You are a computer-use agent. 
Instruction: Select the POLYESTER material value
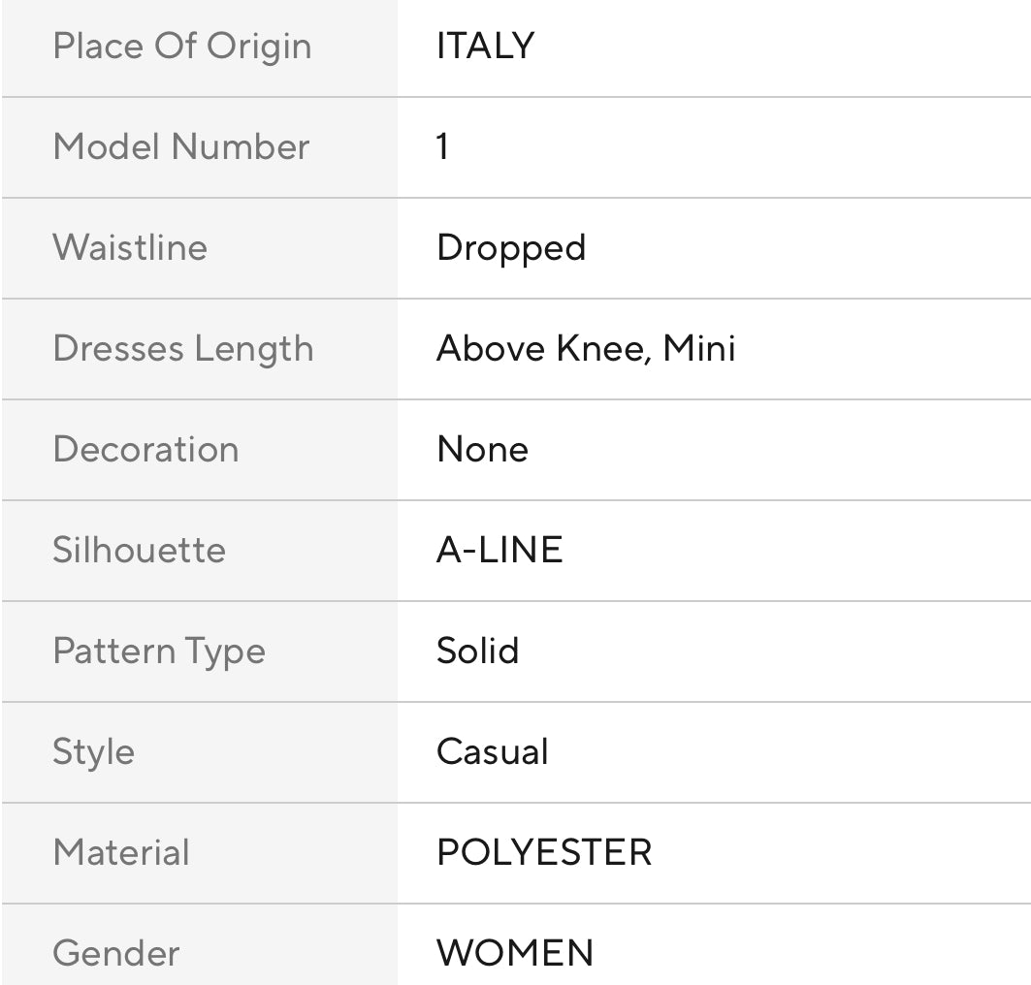pyautogui.click(x=544, y=853)
